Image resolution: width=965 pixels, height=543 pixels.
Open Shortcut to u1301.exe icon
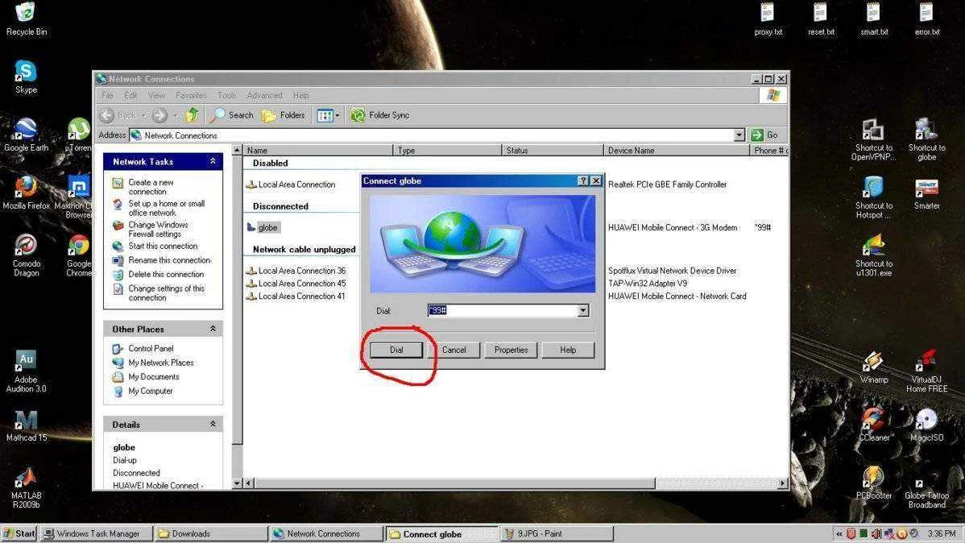click(x=873, y=255)
